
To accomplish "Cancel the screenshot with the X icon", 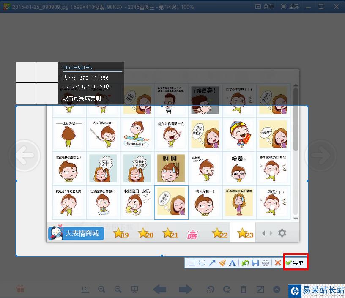I will [278, 262].
